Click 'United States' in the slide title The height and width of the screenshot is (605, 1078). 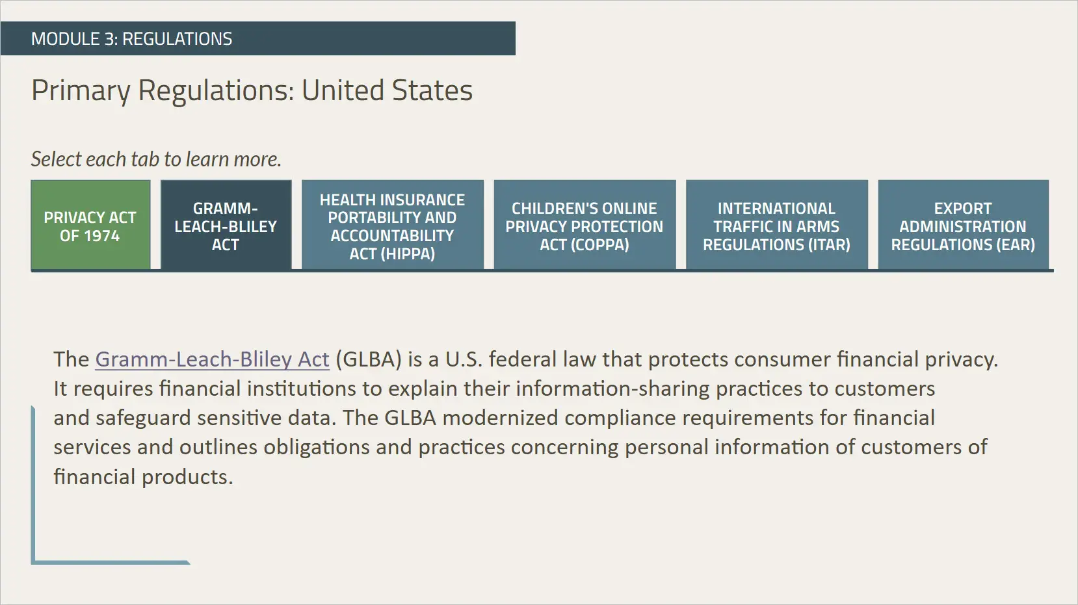387,90
